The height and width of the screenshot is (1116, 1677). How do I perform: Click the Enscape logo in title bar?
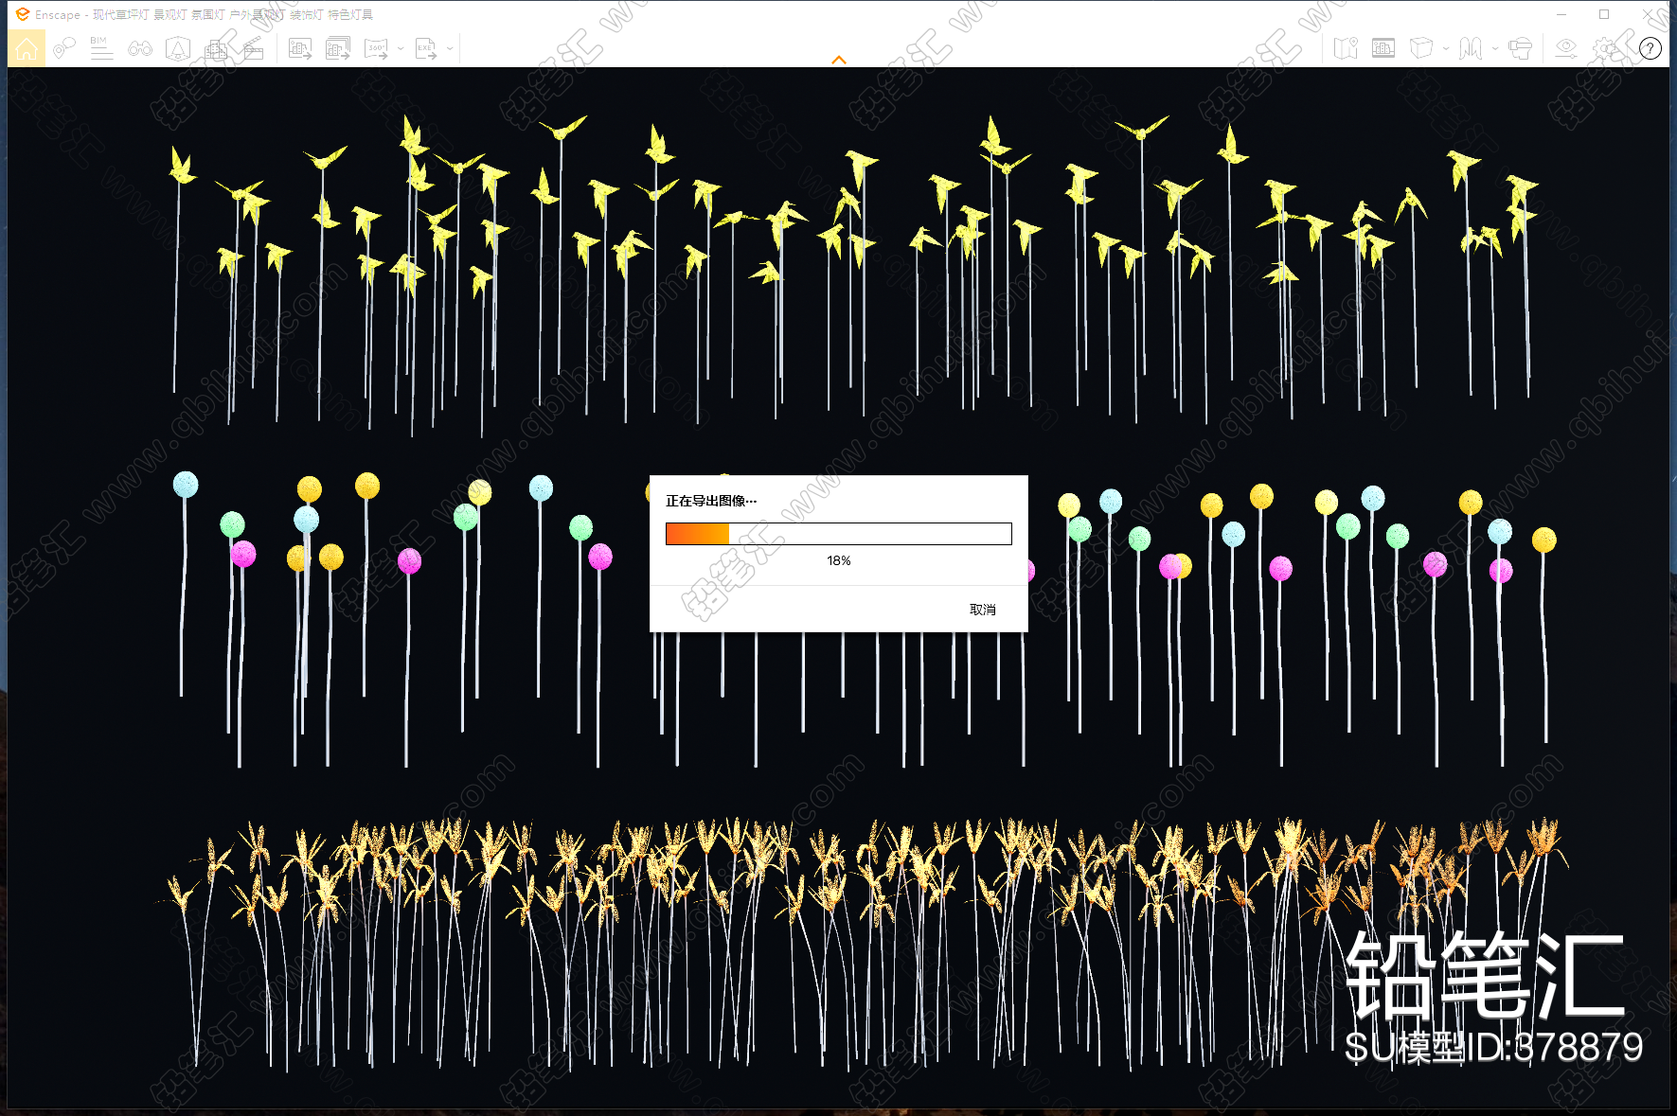[22, 14]
